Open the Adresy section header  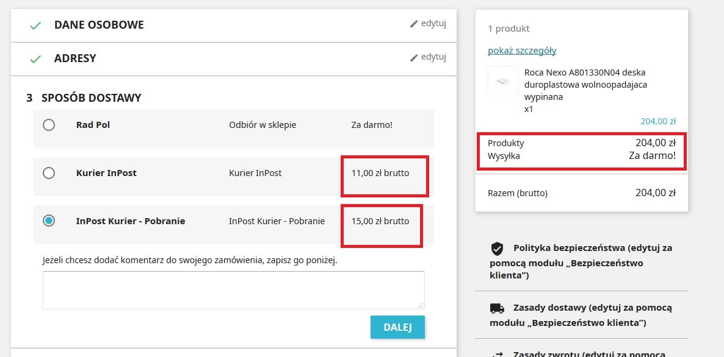tap(75, 58)
